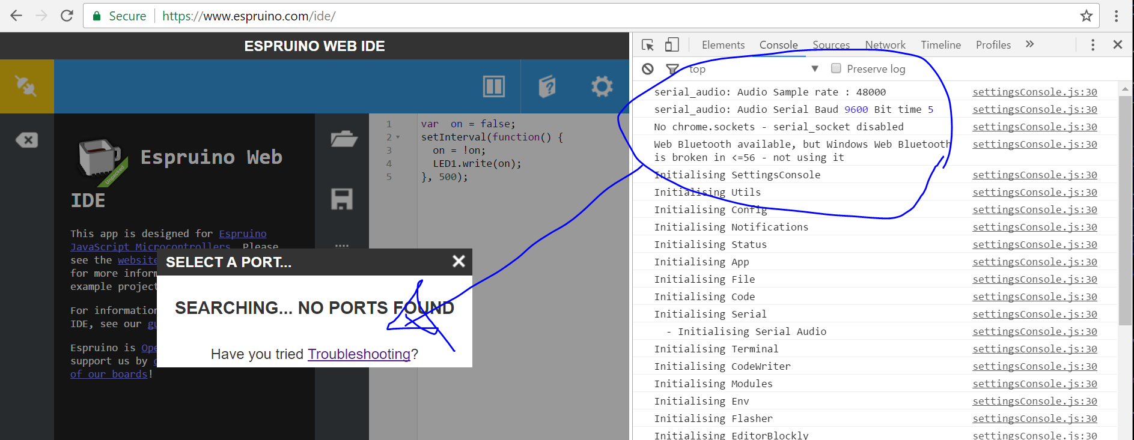Click the 'LED1.write(on);' code line
The image size is (1134, 440).
tap(477, 163)
